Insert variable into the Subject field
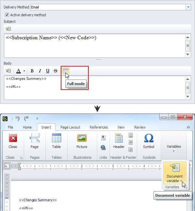 [x=8, y=29]
